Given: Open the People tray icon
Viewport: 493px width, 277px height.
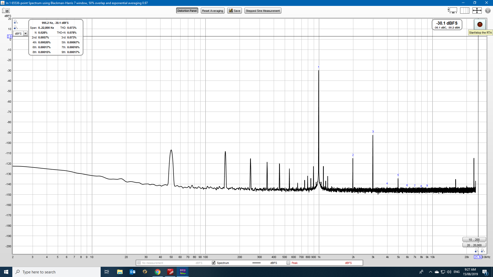Looking at the screenshot, I should point(421,272).
